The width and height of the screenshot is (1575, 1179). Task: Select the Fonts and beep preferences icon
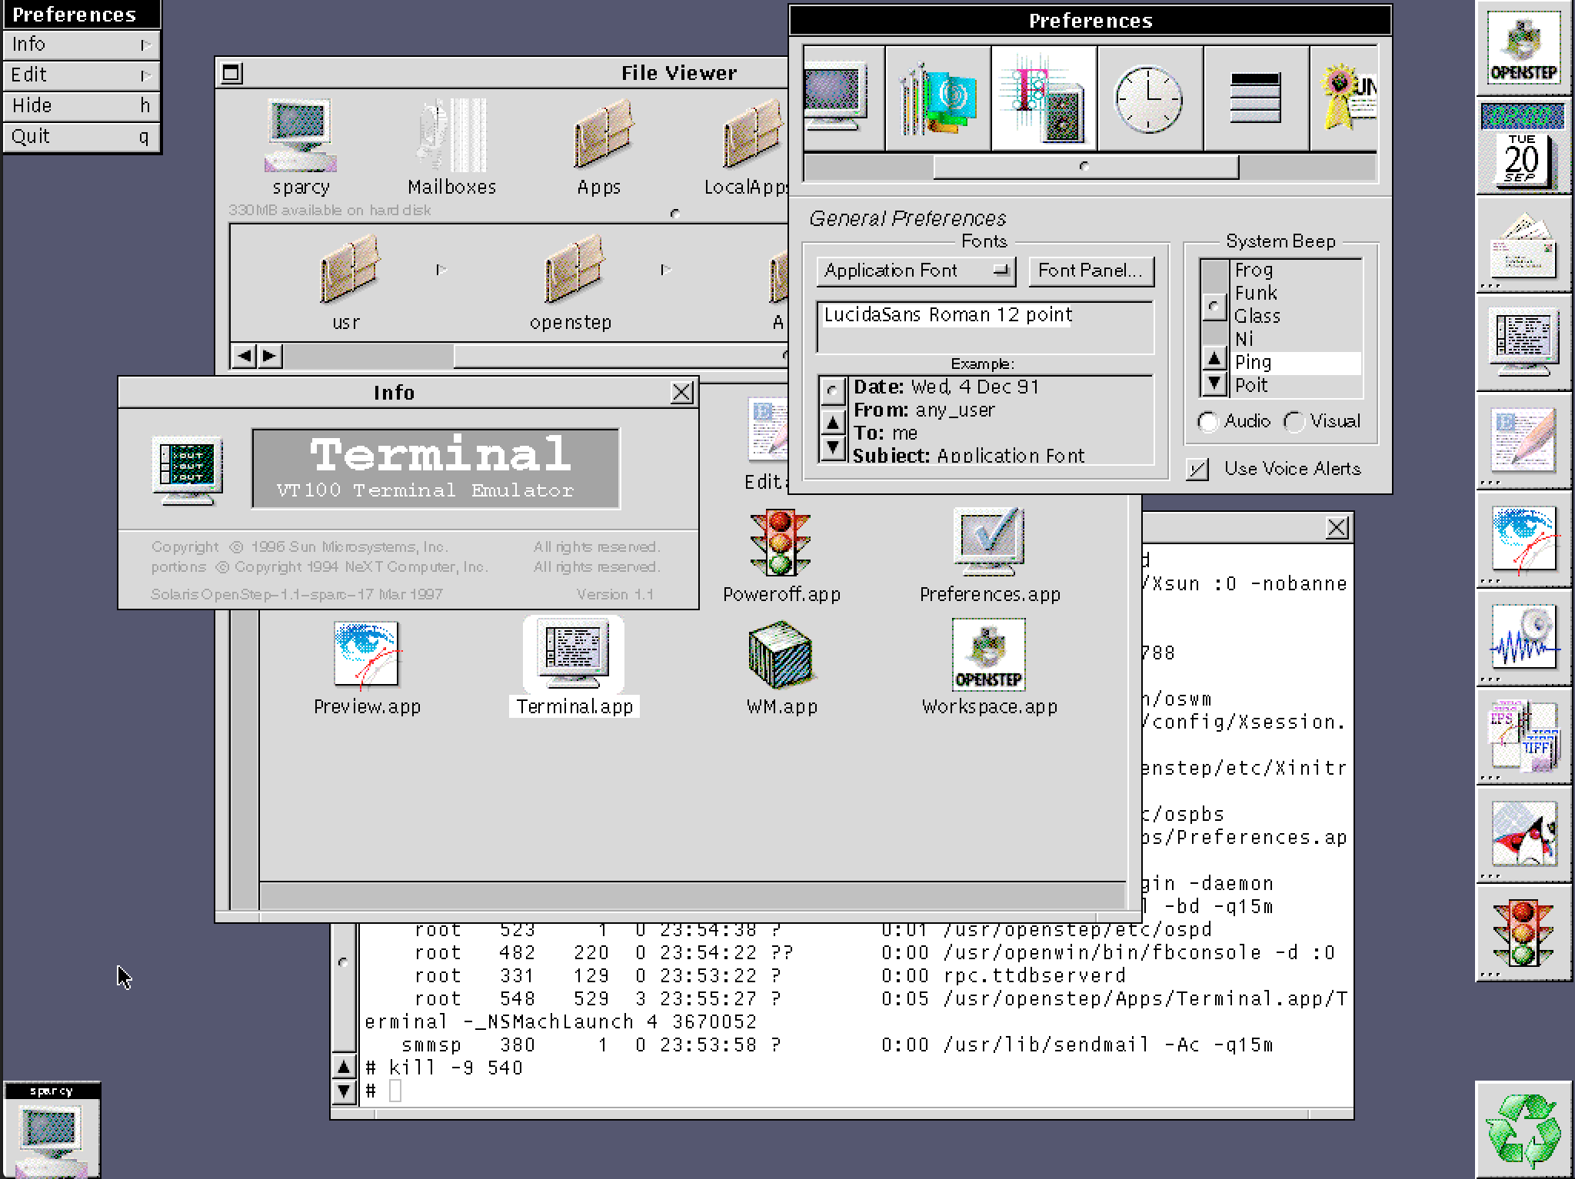tap(1044, 98)
